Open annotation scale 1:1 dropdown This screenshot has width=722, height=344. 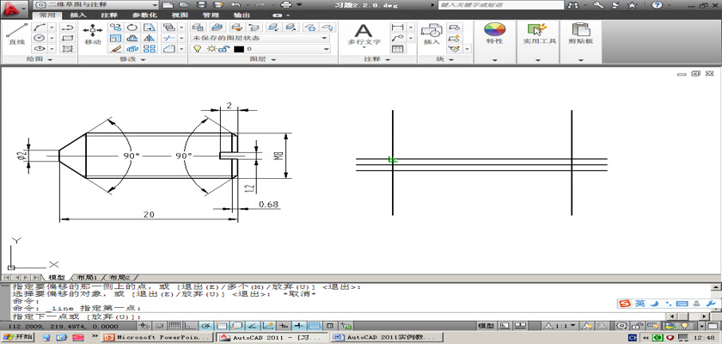coord(560,326)
